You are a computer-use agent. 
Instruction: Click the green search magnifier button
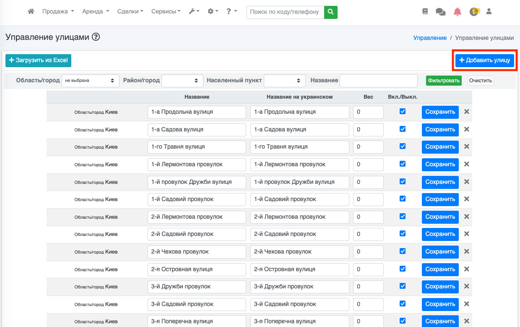pos(331,12)
